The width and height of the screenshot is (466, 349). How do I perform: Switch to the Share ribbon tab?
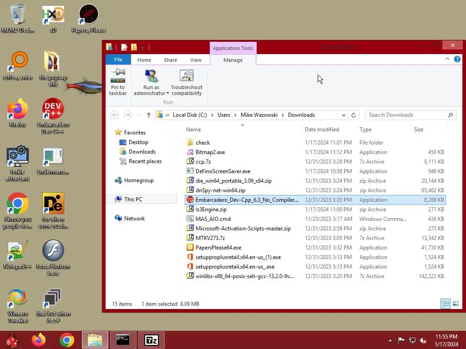170,60
